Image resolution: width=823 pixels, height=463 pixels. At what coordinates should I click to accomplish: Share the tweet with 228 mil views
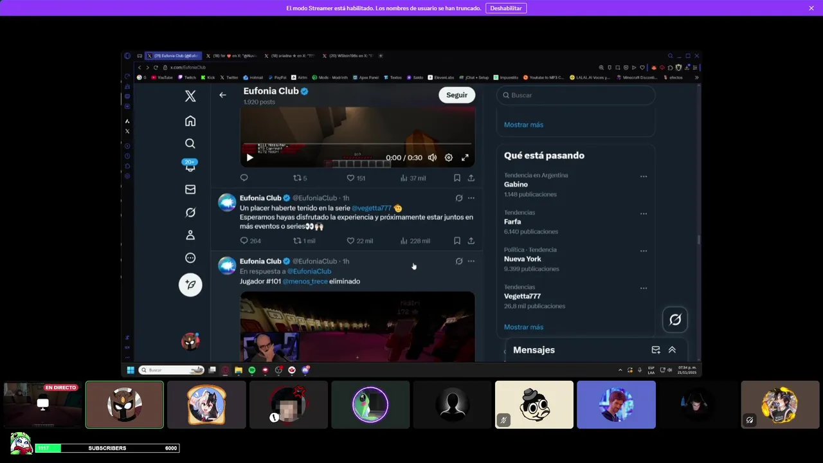(x=471, y=241)
